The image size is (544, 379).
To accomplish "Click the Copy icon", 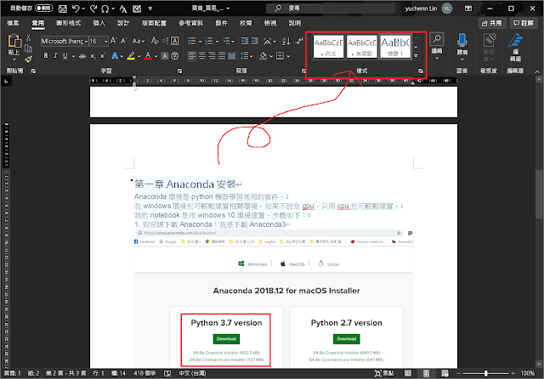I will coord(28,48).
